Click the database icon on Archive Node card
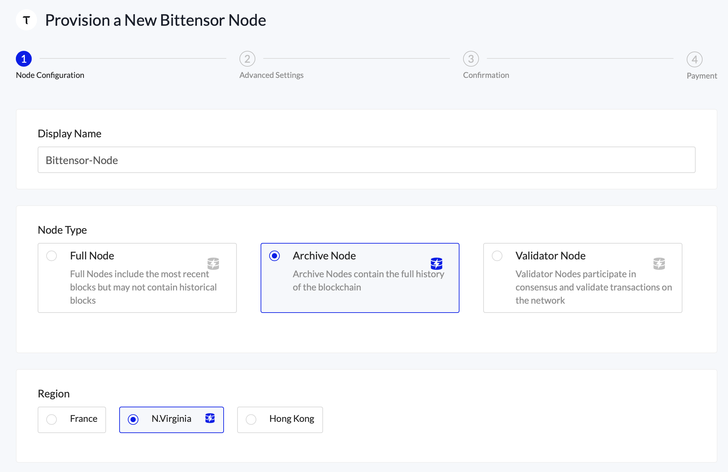Viewport: 728px width, 472px height. pos(436,263)
